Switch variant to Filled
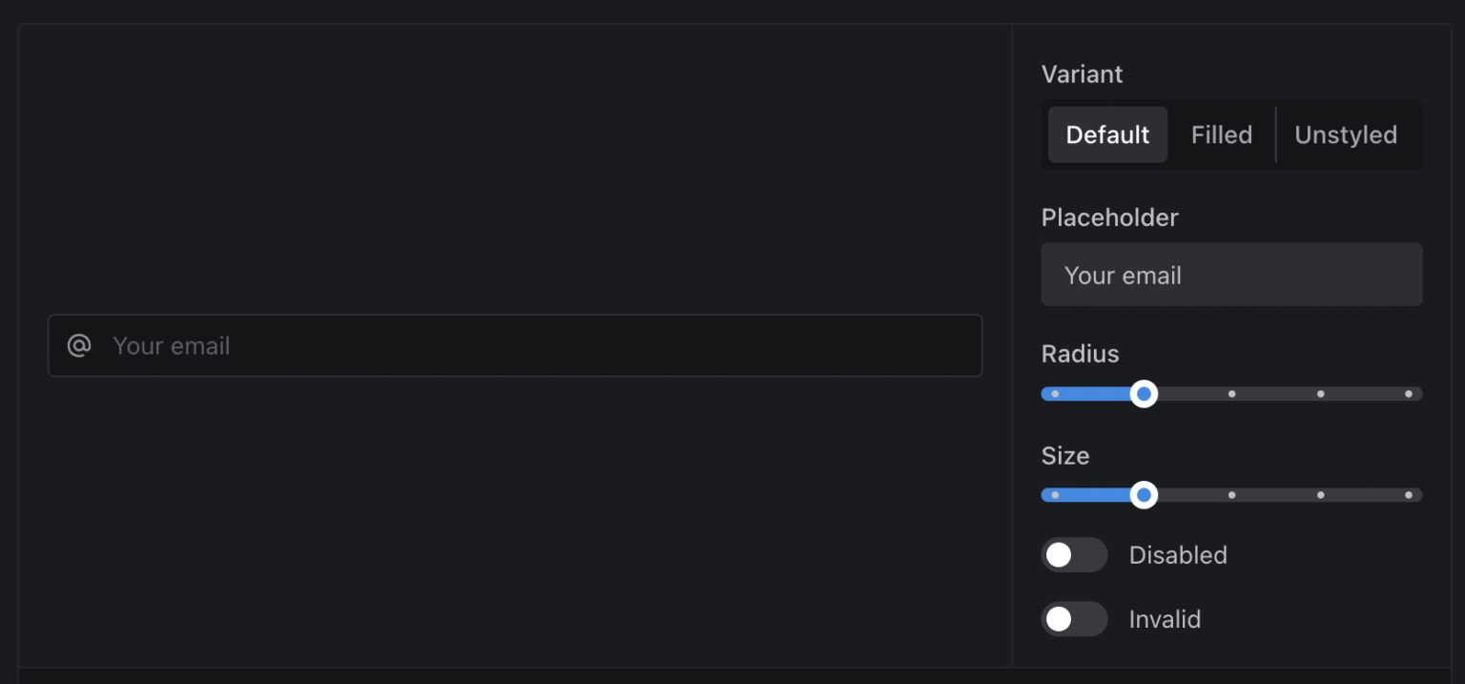The width and height of the screenshot is (1465, 684). point(1221,135)
